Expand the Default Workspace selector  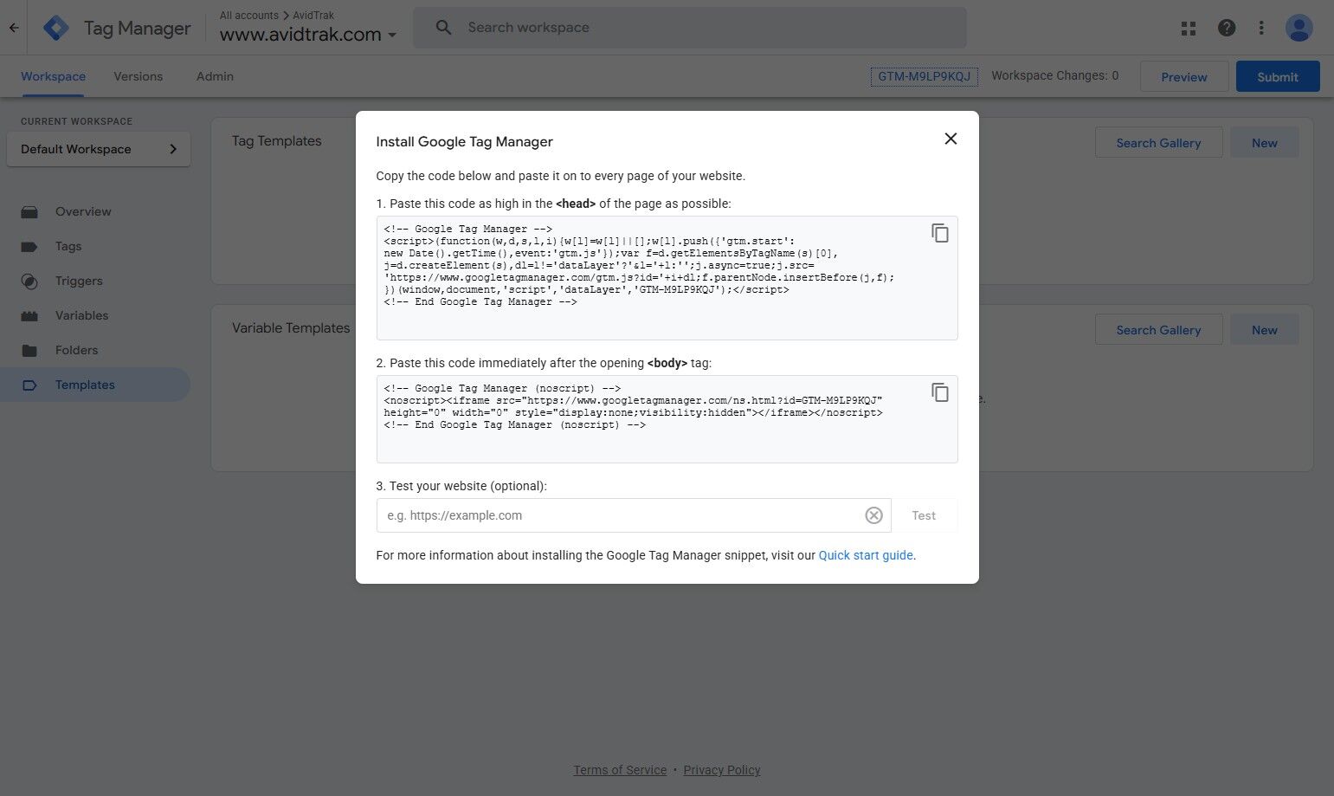pos(99,149)
